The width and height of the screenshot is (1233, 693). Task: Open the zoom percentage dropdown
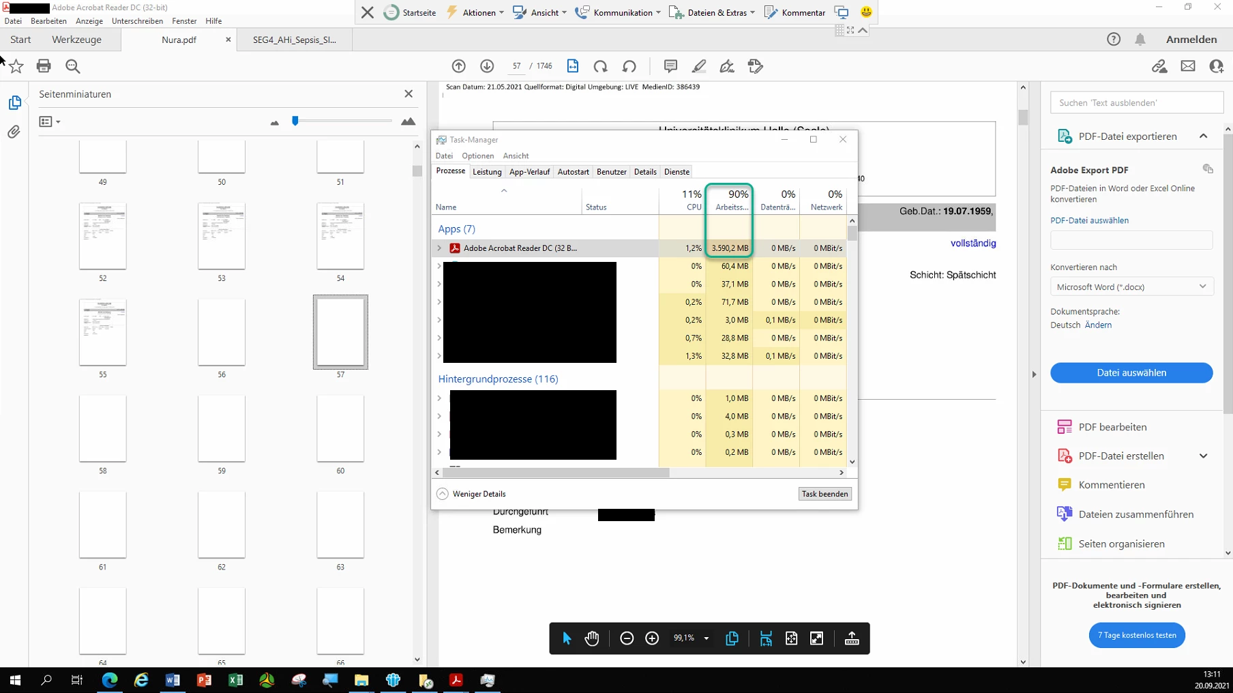(707, 638)
